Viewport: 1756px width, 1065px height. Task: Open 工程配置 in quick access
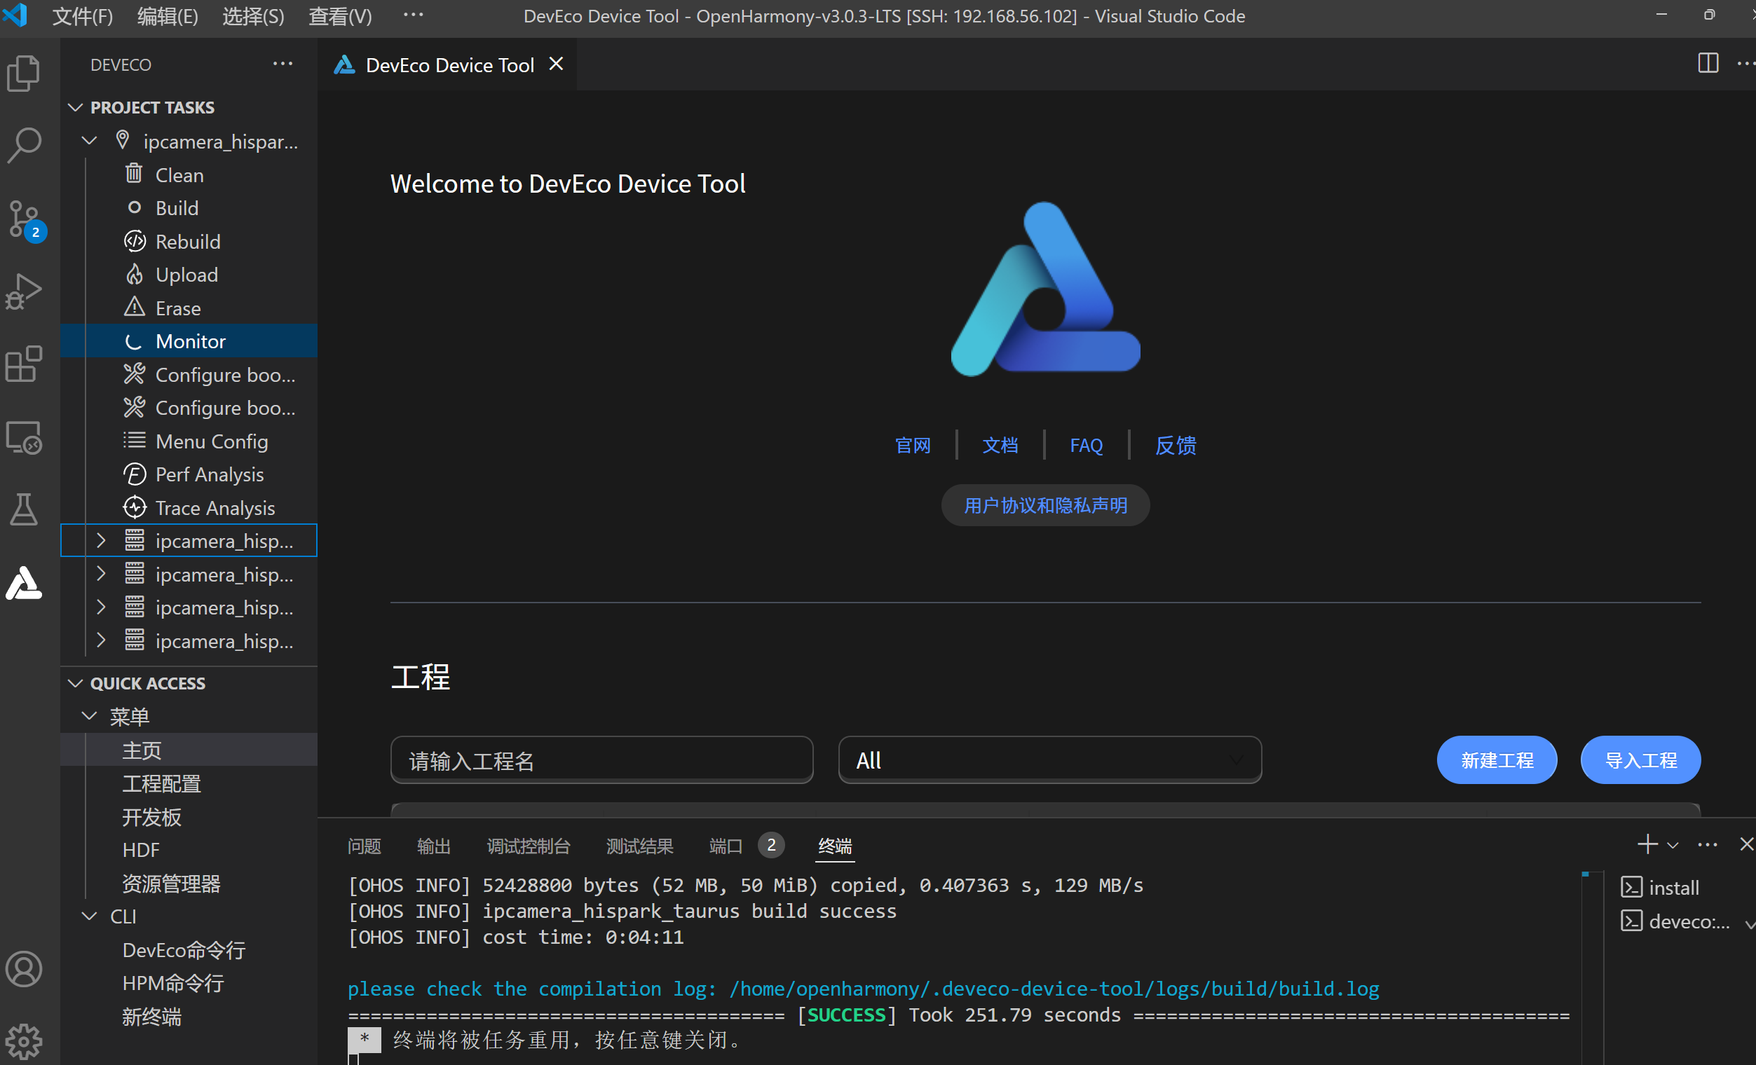[x=162, y=783]
